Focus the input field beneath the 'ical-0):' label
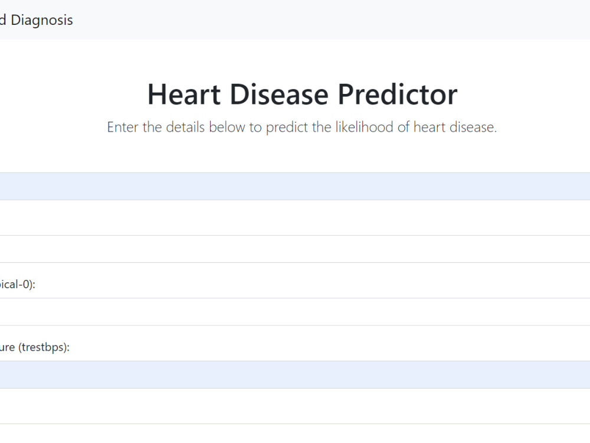 (x=295, y=312)
